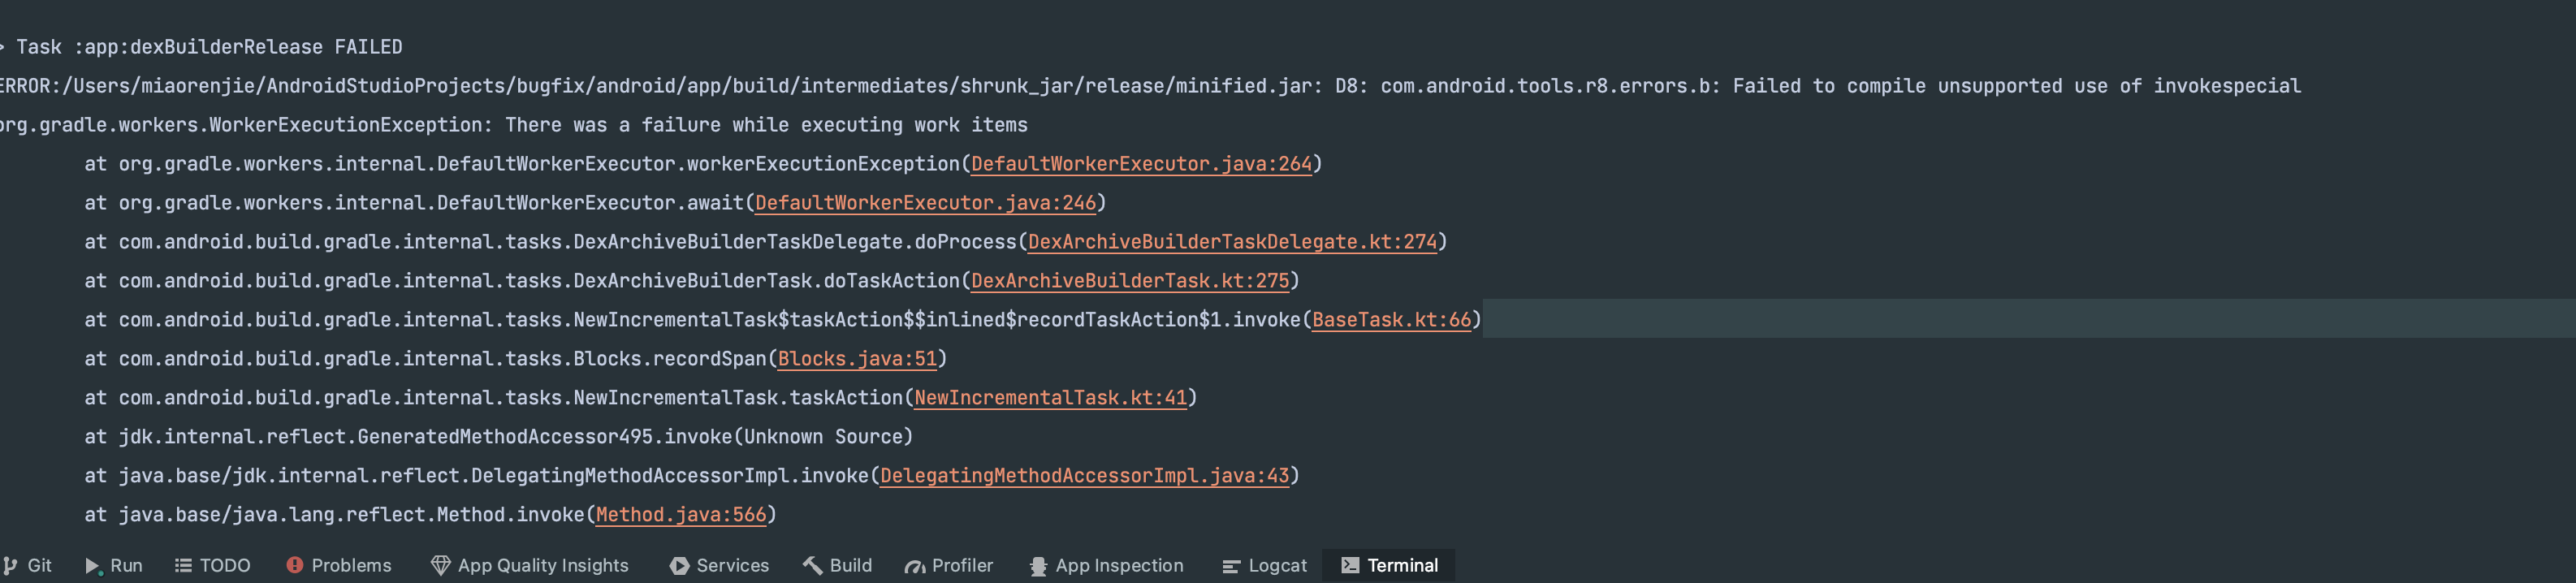Screen dimensions: 2576x583
Task: Open DelegatingMethodAccessorImpl.java:43 link
Action: (x=1084, y=476)
